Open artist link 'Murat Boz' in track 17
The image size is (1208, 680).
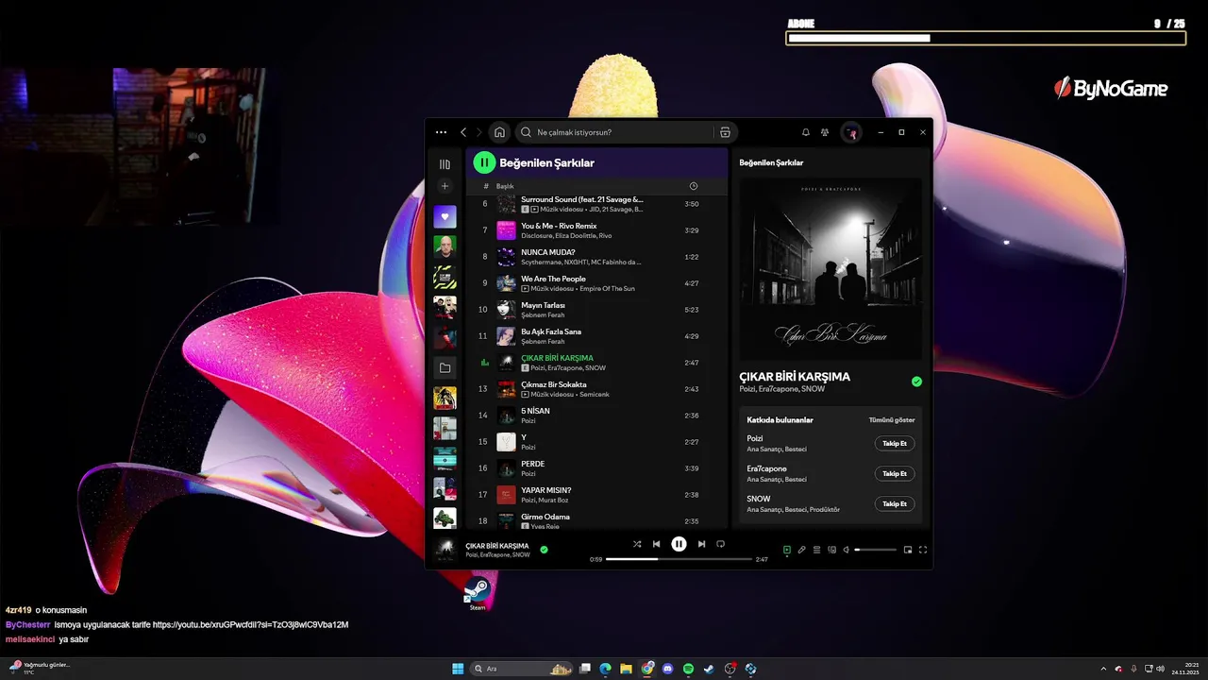[x=554, y=501]
